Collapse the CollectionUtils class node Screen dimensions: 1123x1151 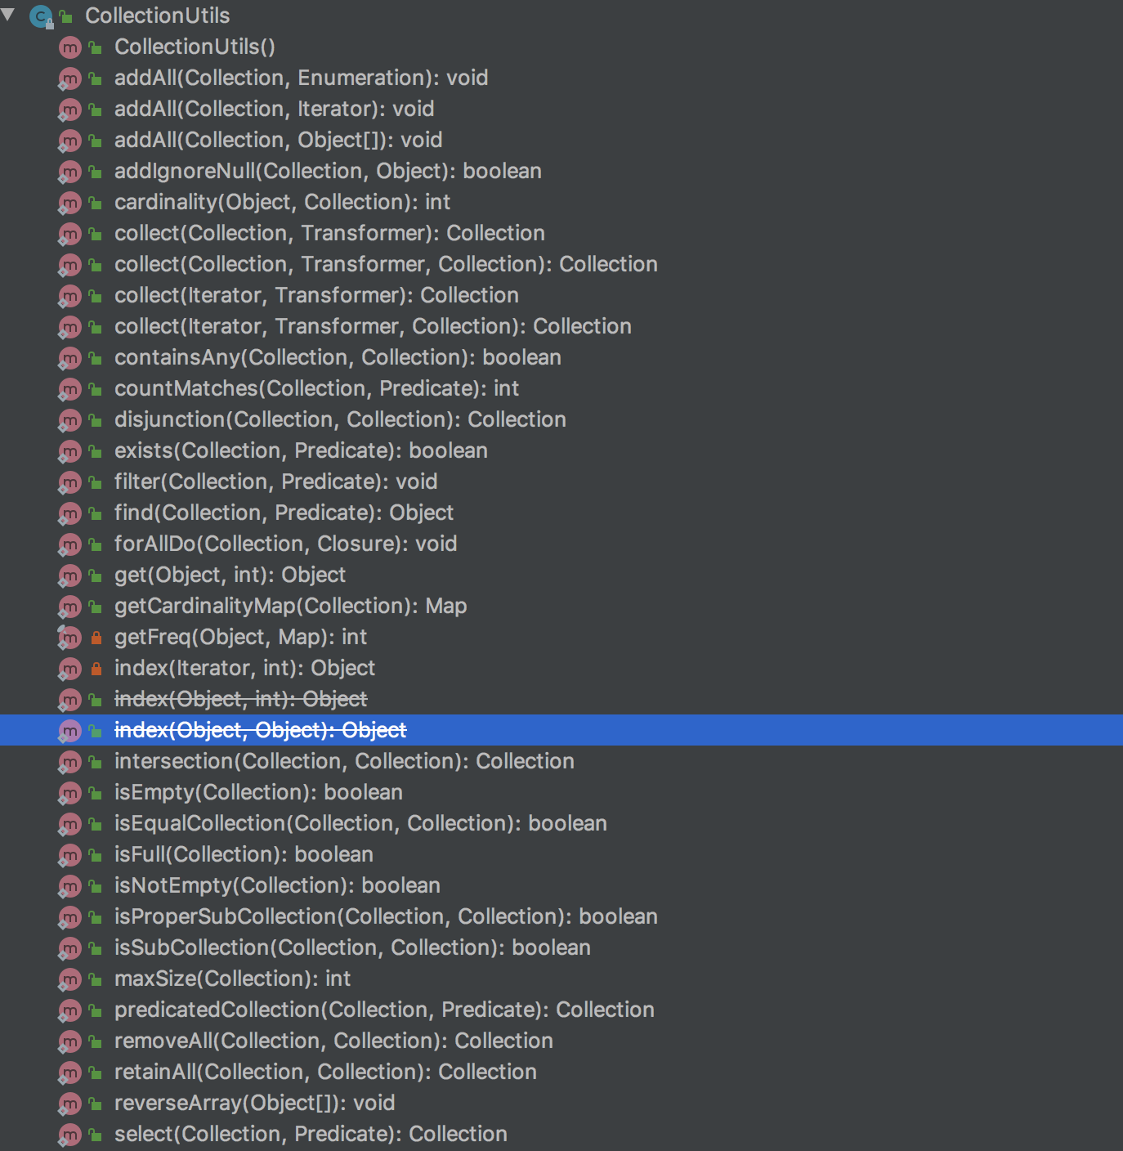click(x=9, y=15)
